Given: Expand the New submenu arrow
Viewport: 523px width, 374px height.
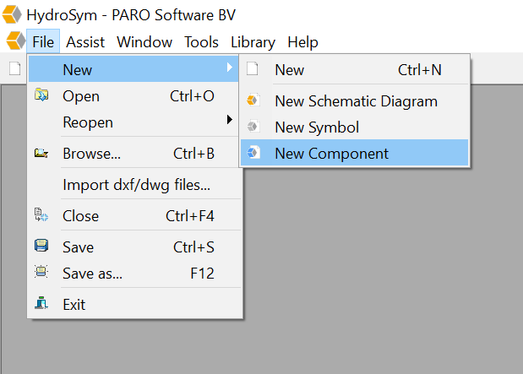Looking at the screenshot, I should coord(230,68).
